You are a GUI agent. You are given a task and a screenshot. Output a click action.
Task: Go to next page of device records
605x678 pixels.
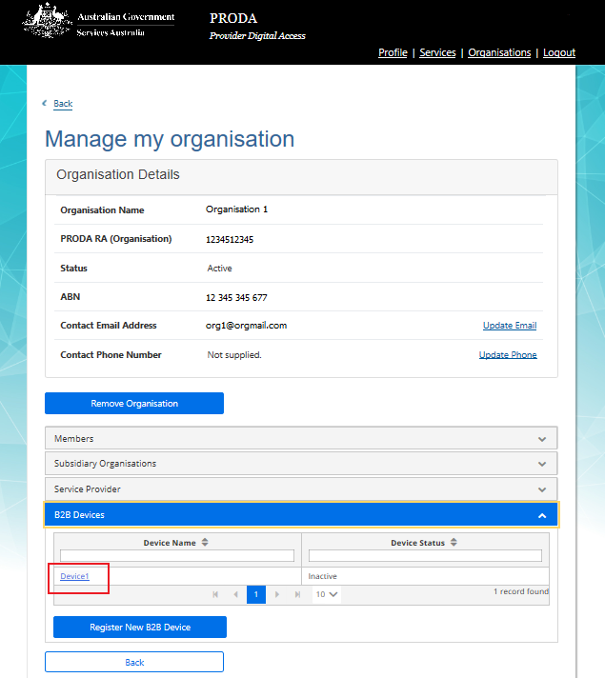[x=277, y=594]
